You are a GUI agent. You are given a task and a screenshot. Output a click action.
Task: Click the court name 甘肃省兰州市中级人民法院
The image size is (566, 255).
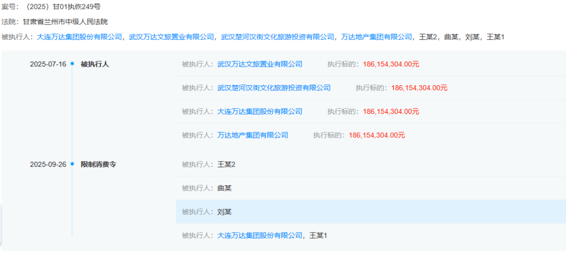tap(66, 22)
